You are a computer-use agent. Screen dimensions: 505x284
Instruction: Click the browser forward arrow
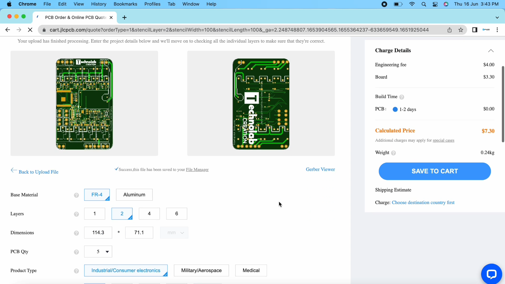pos(19,30)
